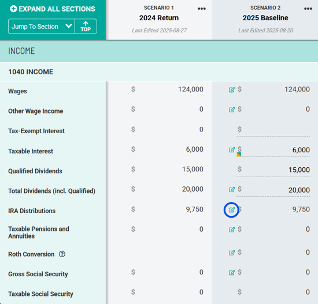Click the yellow-teal flag marker under Taxable Interest
The height and width of the screenshot is (304, 318).
239,155
